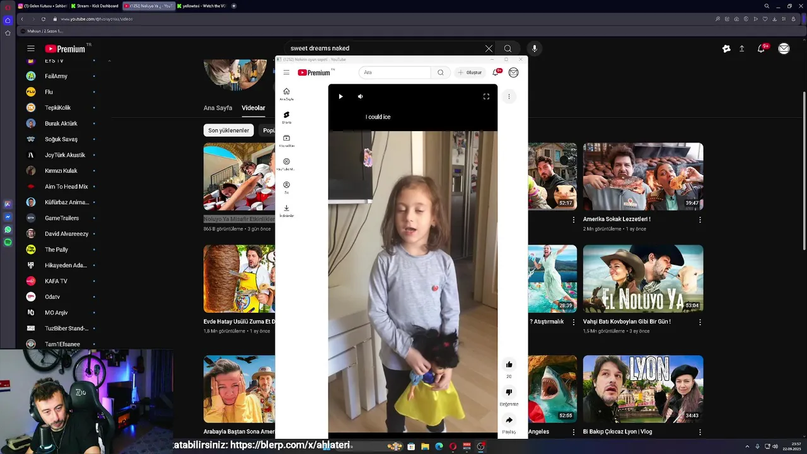Open main window notifications bell
The height and width of the screenshot is (454, 807).
coord(762,49)
